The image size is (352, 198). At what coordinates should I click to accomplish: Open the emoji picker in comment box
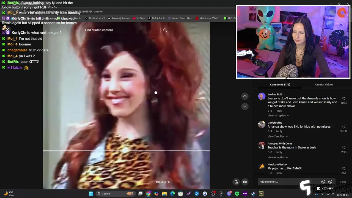pos(330,182)
